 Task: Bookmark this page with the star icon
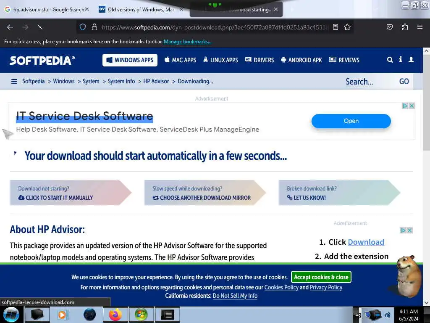point(347,27)
